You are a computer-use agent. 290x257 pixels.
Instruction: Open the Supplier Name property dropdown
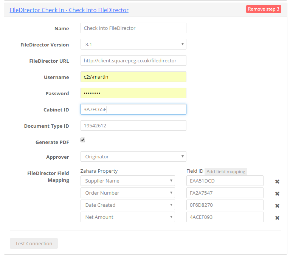pos(128,181)
